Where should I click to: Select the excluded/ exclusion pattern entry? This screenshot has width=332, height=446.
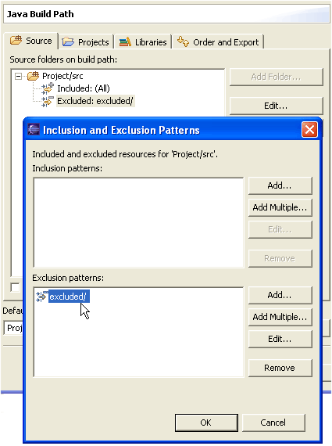(x=69, y=297)
